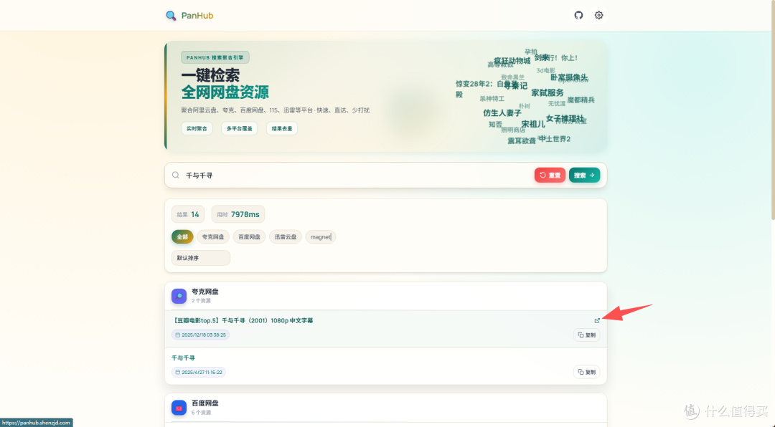
Task: Filter results by 百度网盘 tab
Action: click(249, 237)
